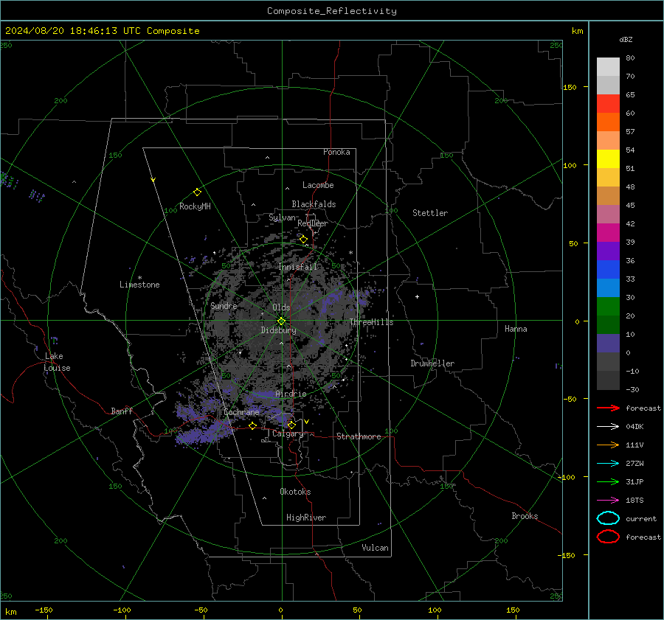
Task: Click the bottom-axis -150 km tick label
Action: click(x=44, y=610)
